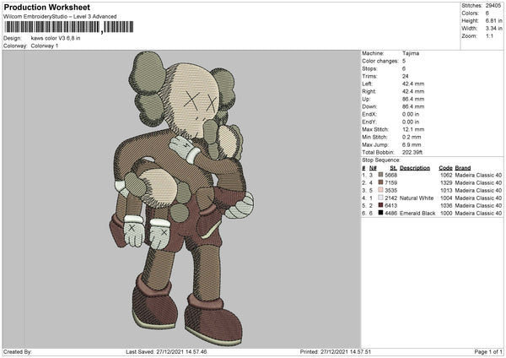Click the design name 'kaws color V3 6,8 in'
506x358 pixels.
[56, 38]
